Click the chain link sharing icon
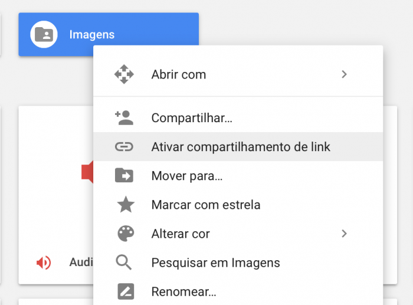 point(124,147)
